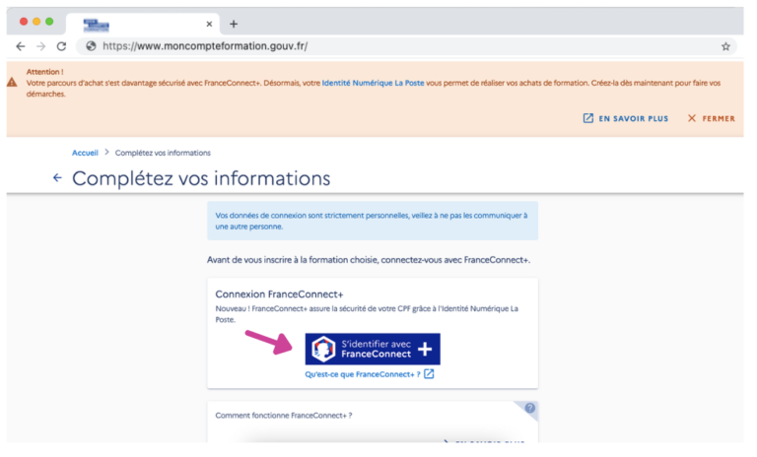Click the macOS yellow minimize button
The height and width of the screenshot is (457, 757).
point(36,22)
